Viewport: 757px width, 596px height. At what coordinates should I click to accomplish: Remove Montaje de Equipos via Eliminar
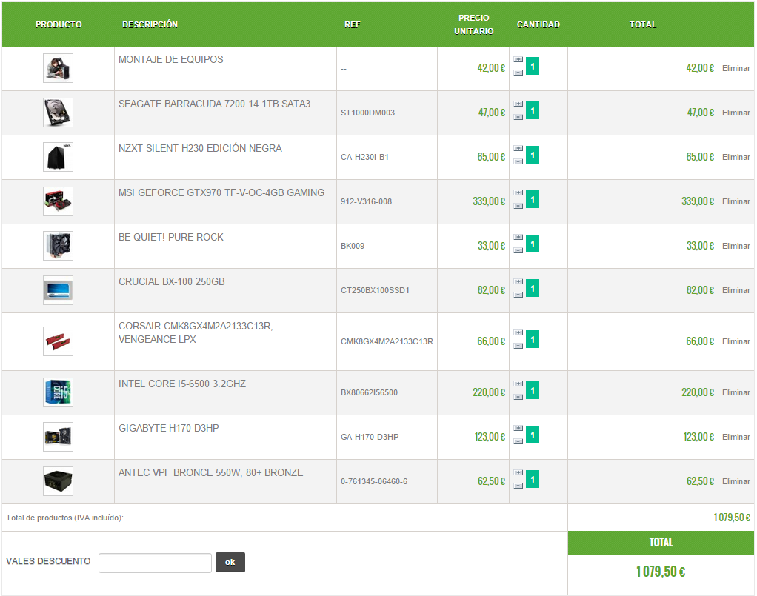point(736,69)
